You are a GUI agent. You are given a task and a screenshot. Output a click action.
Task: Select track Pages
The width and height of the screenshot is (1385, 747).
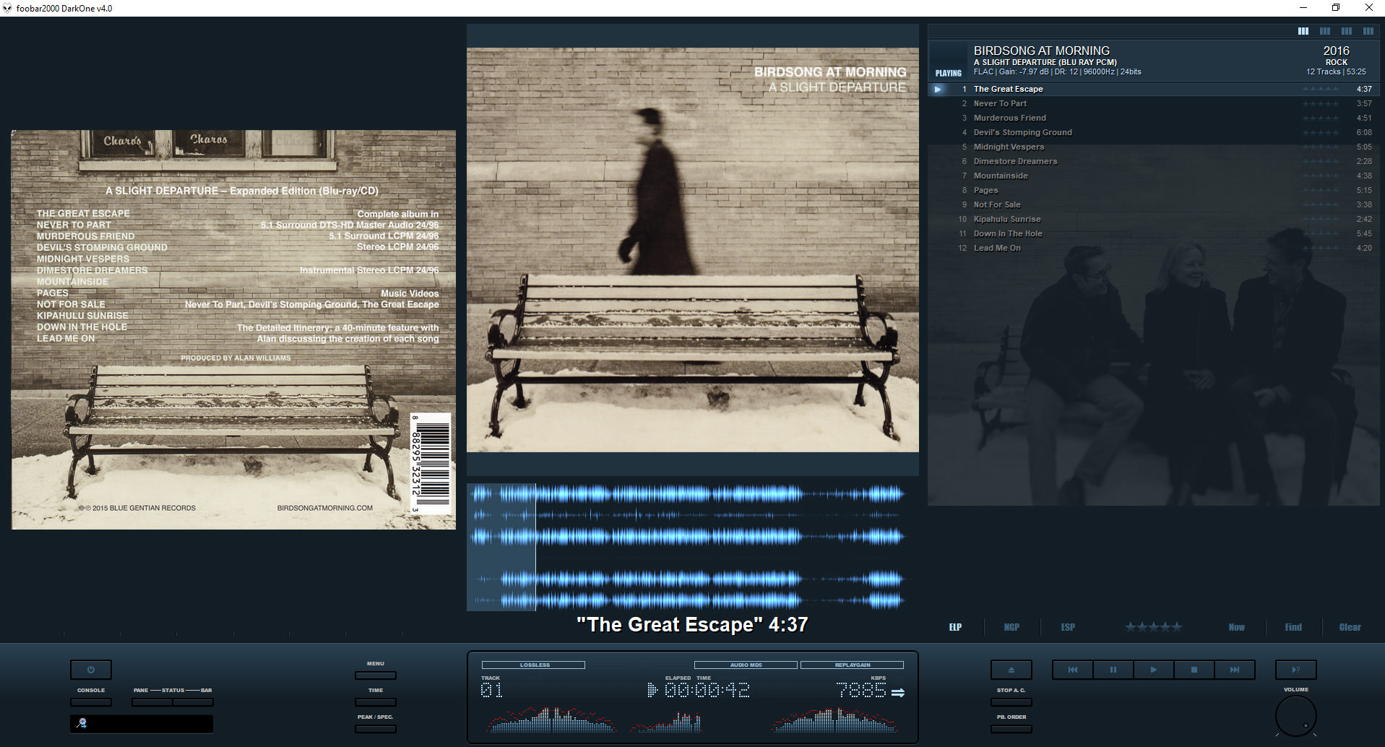point(1153,190)
